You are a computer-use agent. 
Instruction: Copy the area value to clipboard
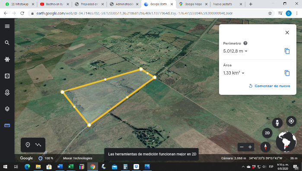point(287,73)
